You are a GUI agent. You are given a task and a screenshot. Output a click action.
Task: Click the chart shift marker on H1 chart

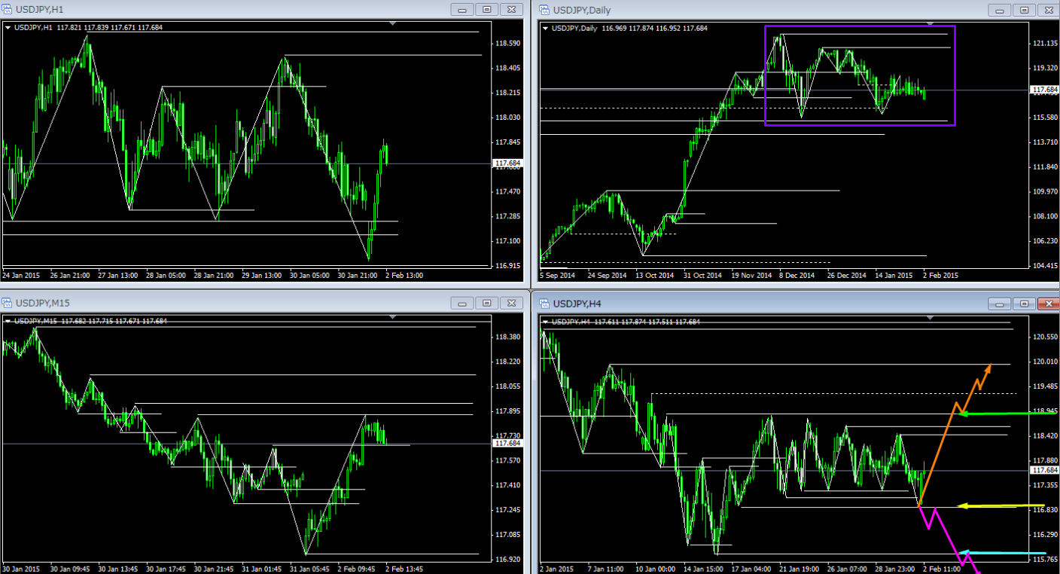pyautogui.click(x=392, y=23)
